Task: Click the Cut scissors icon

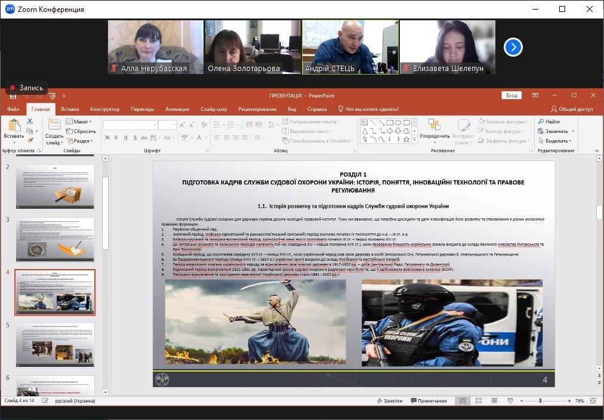Action: click(30, 122)
